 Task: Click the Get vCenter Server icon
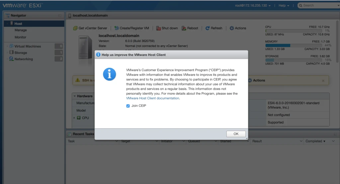(x=75, y=28)
